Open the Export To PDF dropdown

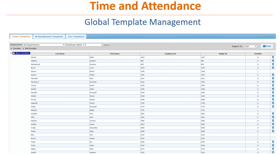[250, 46]
